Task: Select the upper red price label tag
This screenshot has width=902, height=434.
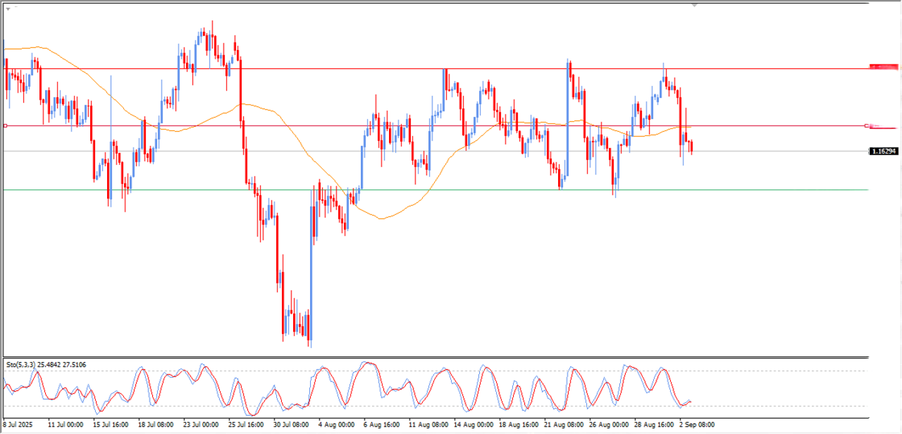Action: (x=884, y=66)
